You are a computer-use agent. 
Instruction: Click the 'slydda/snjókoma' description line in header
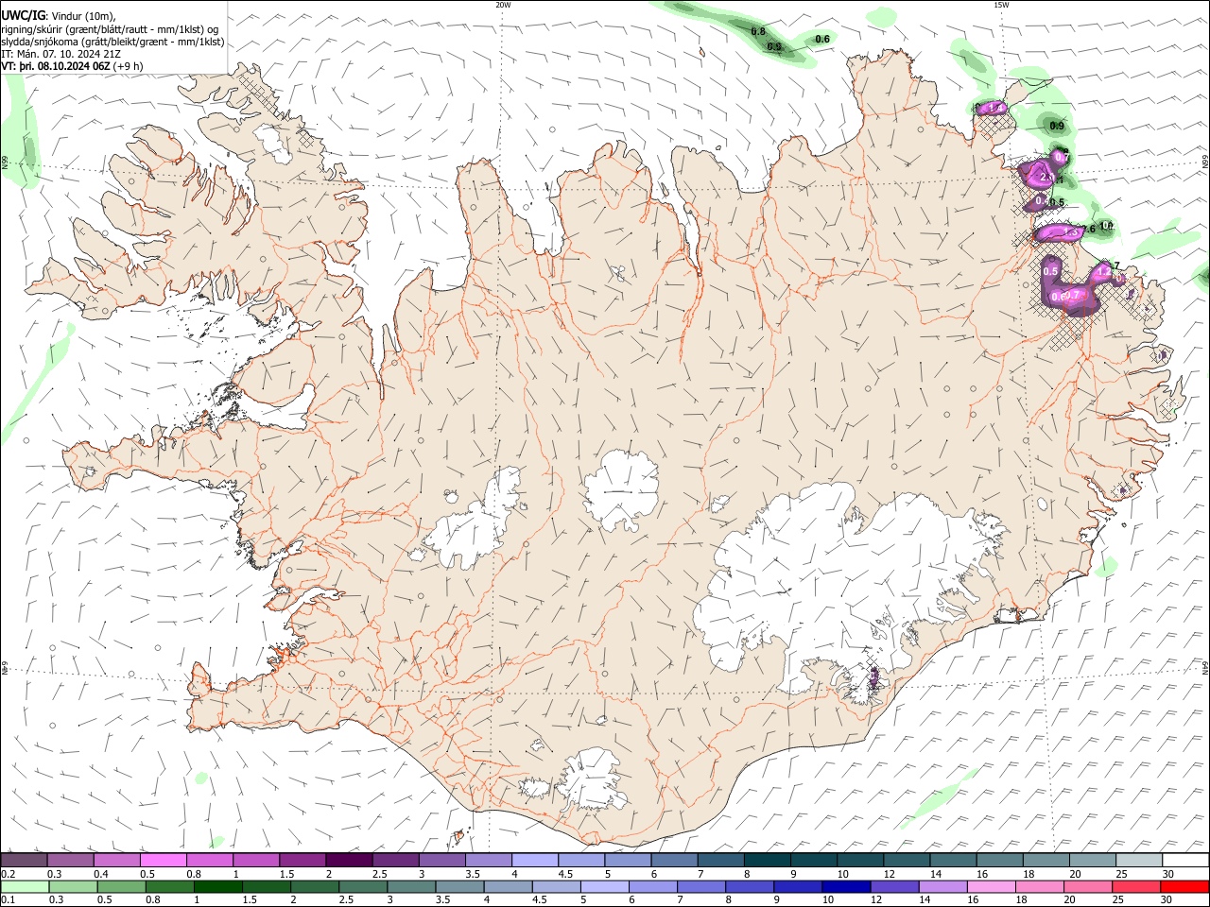point(112,42)
